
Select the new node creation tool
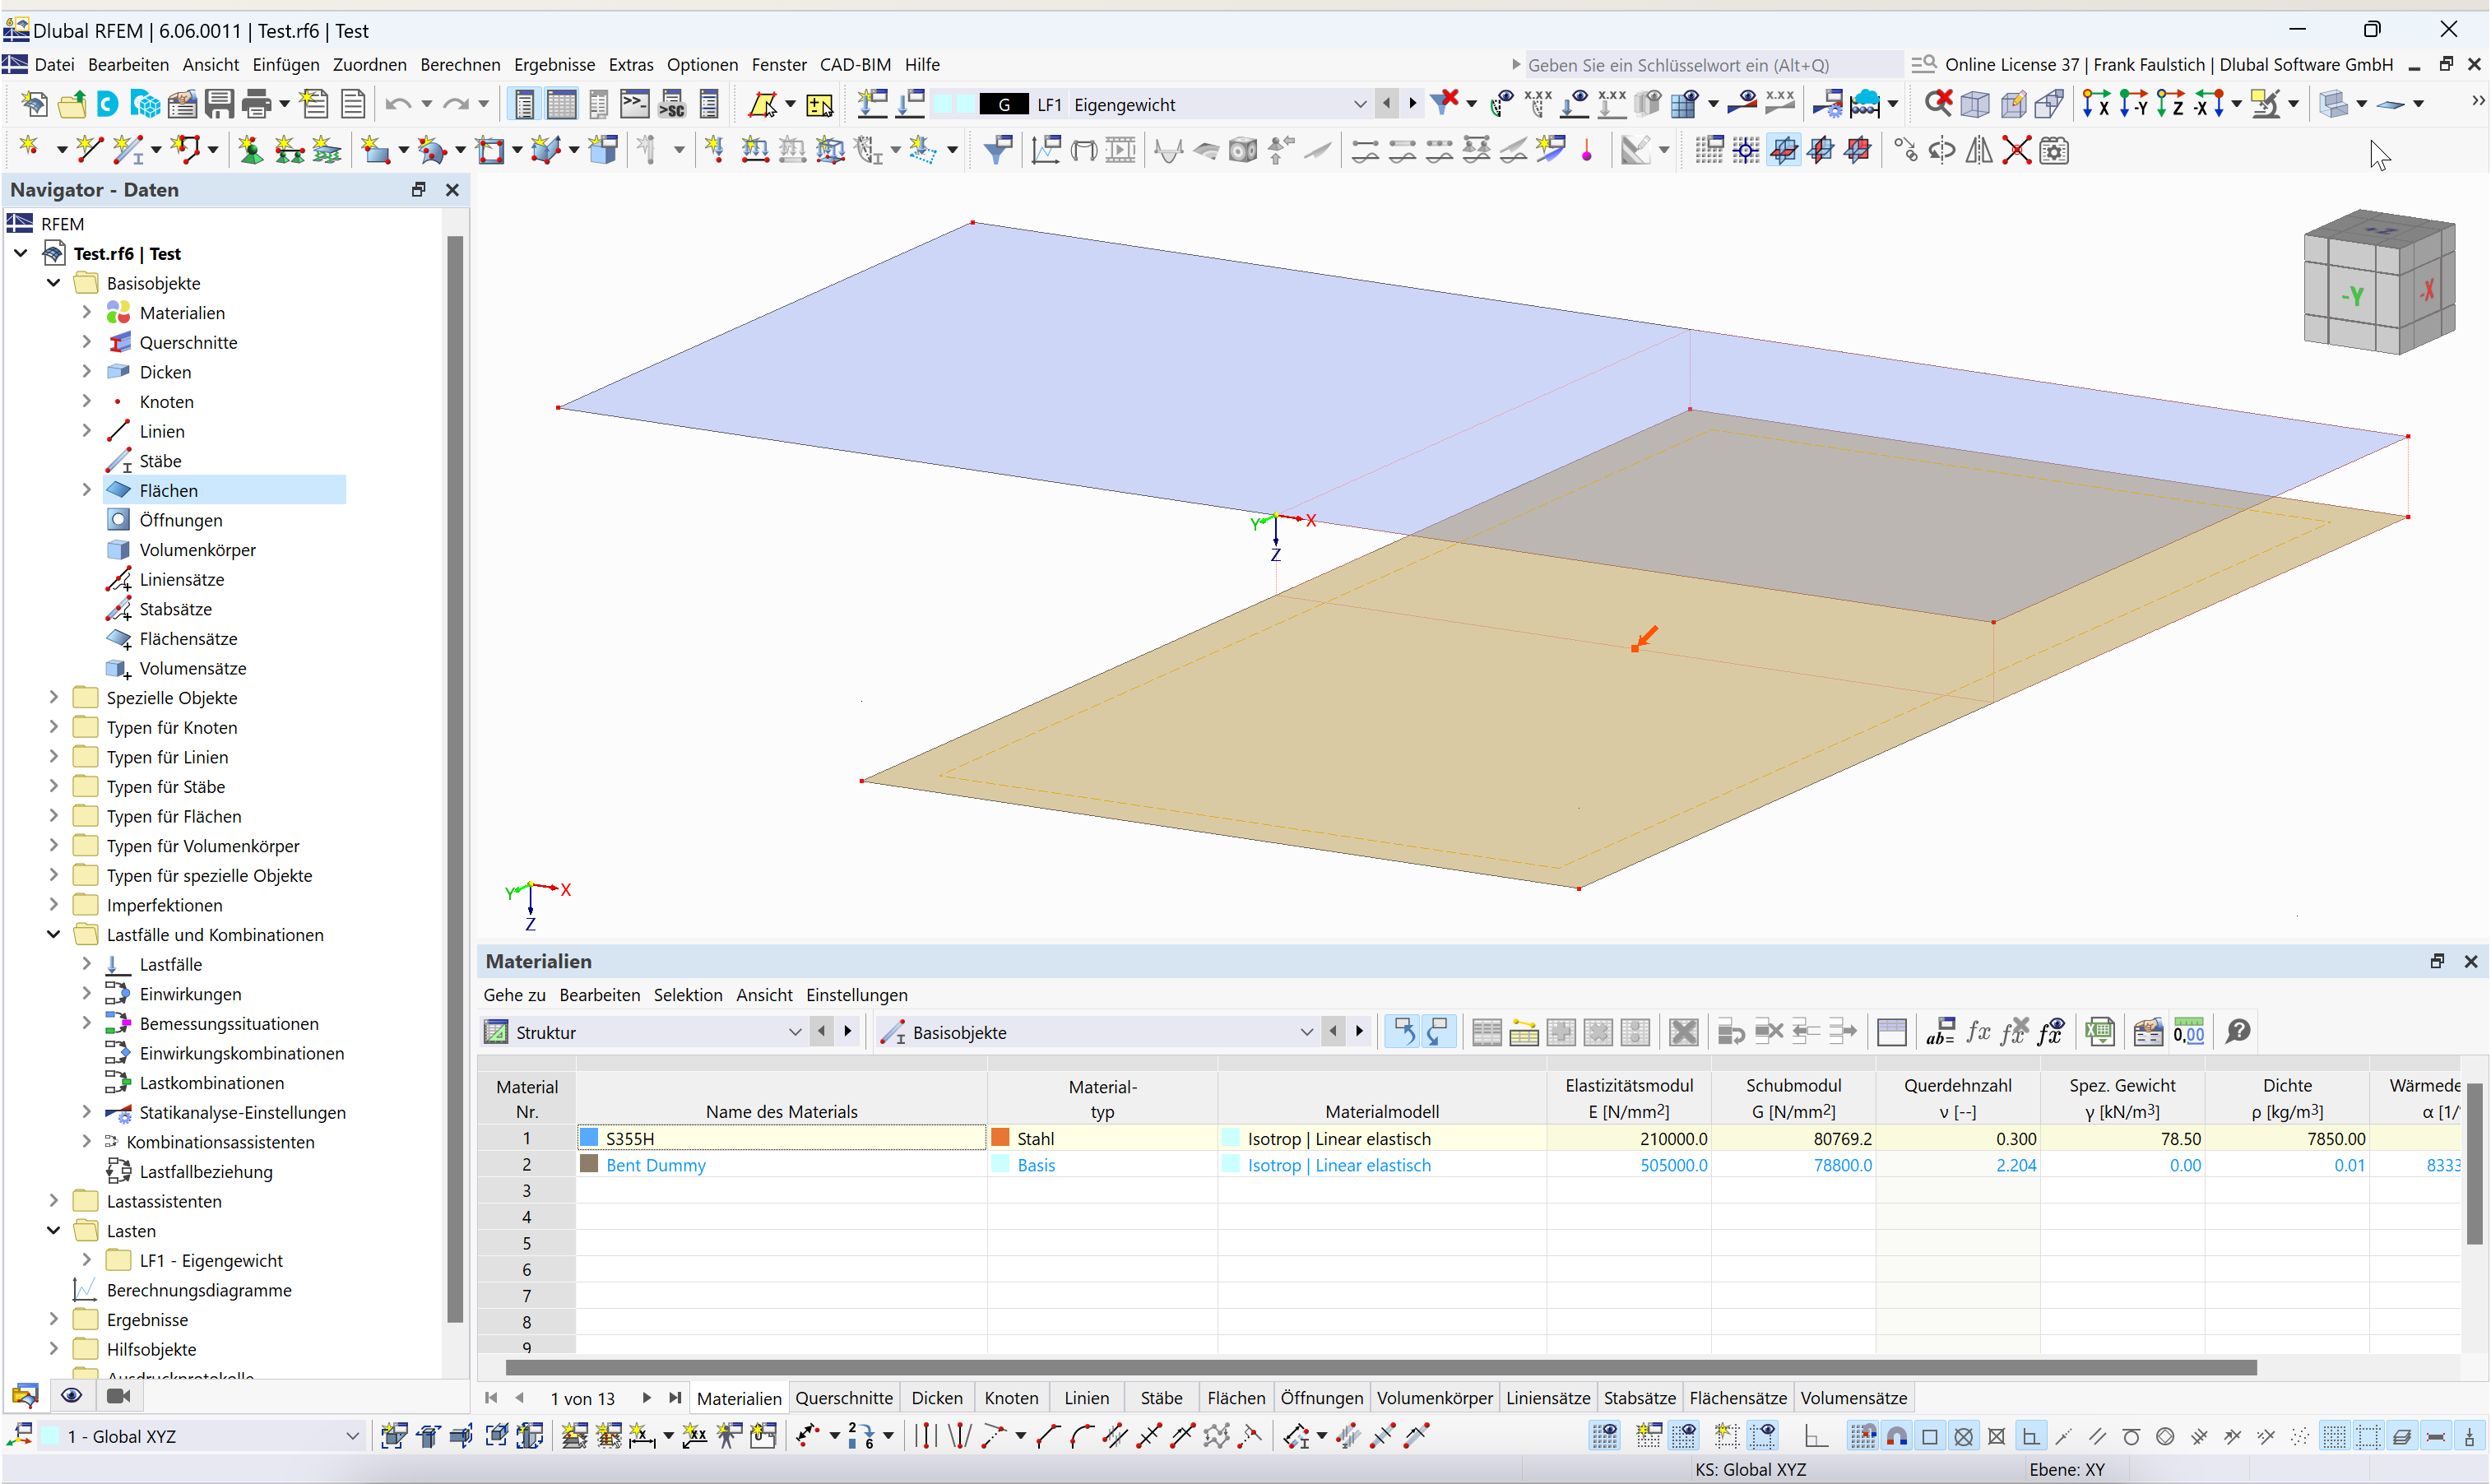pyautogui.click(x=28, y=150)
